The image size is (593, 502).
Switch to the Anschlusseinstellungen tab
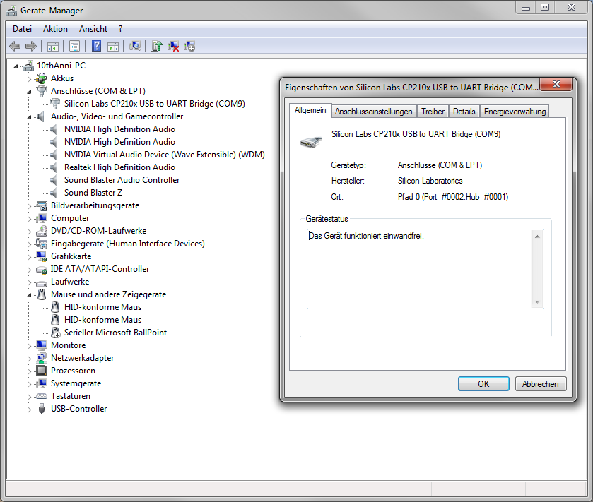pos(373,112)
